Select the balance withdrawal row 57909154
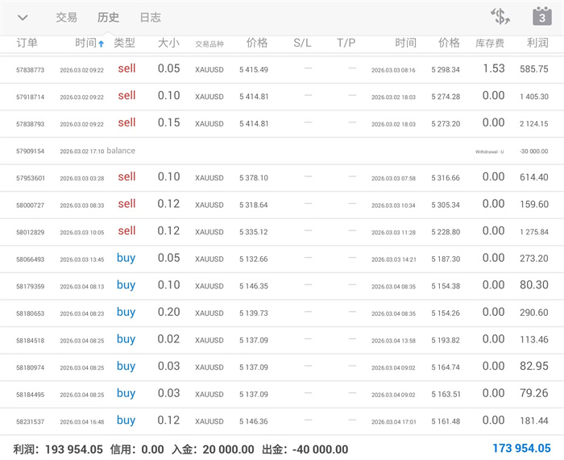This screenshot has height=460, width=564. 282,151
